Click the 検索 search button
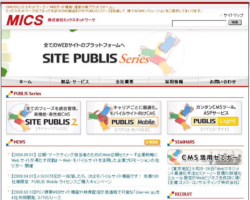The image size is (250, 200). coord(235,22)
